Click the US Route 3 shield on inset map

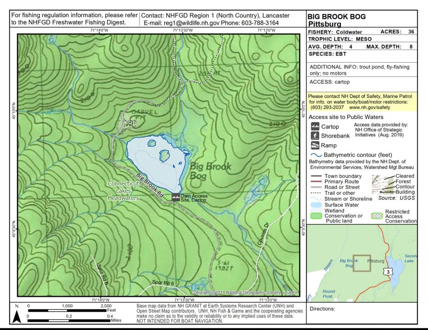[388, 271]
